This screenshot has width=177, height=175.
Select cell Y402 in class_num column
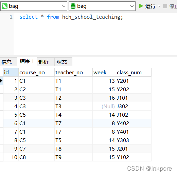coord(134,123)
